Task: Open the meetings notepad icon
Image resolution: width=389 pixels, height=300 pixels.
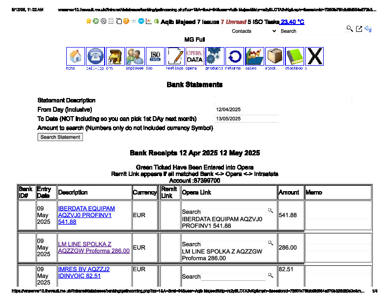Action: click(x=175, y=56)
